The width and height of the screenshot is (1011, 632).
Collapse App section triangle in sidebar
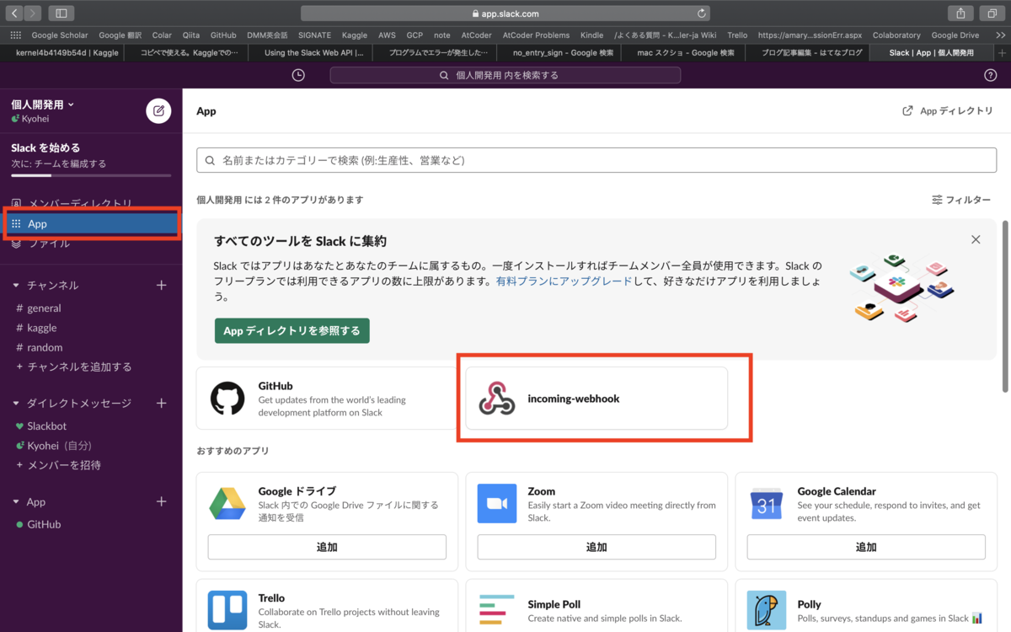pyautogui.click(x=16, y=502)
